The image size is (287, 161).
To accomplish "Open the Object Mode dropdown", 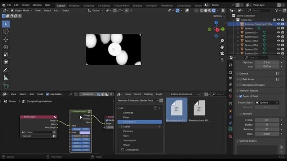I will pyautogui.click(x=22, y=11).
